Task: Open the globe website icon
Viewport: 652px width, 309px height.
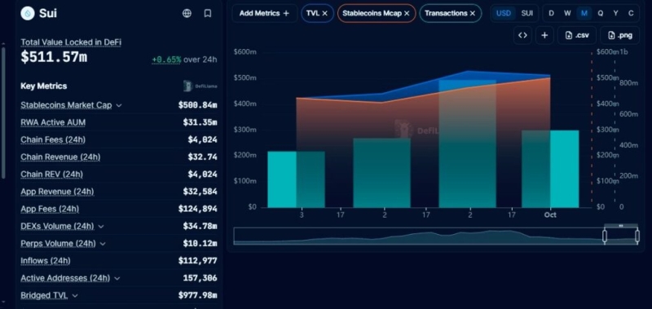Action: click(187, 13)
